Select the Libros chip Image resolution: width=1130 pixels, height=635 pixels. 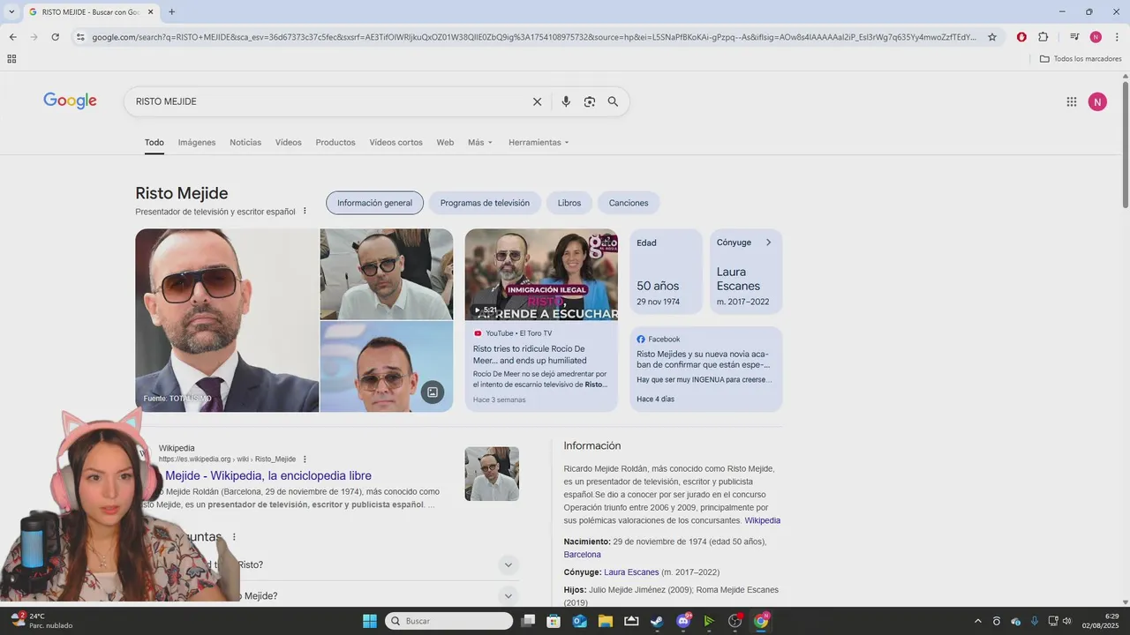click(x=569, y=203)
